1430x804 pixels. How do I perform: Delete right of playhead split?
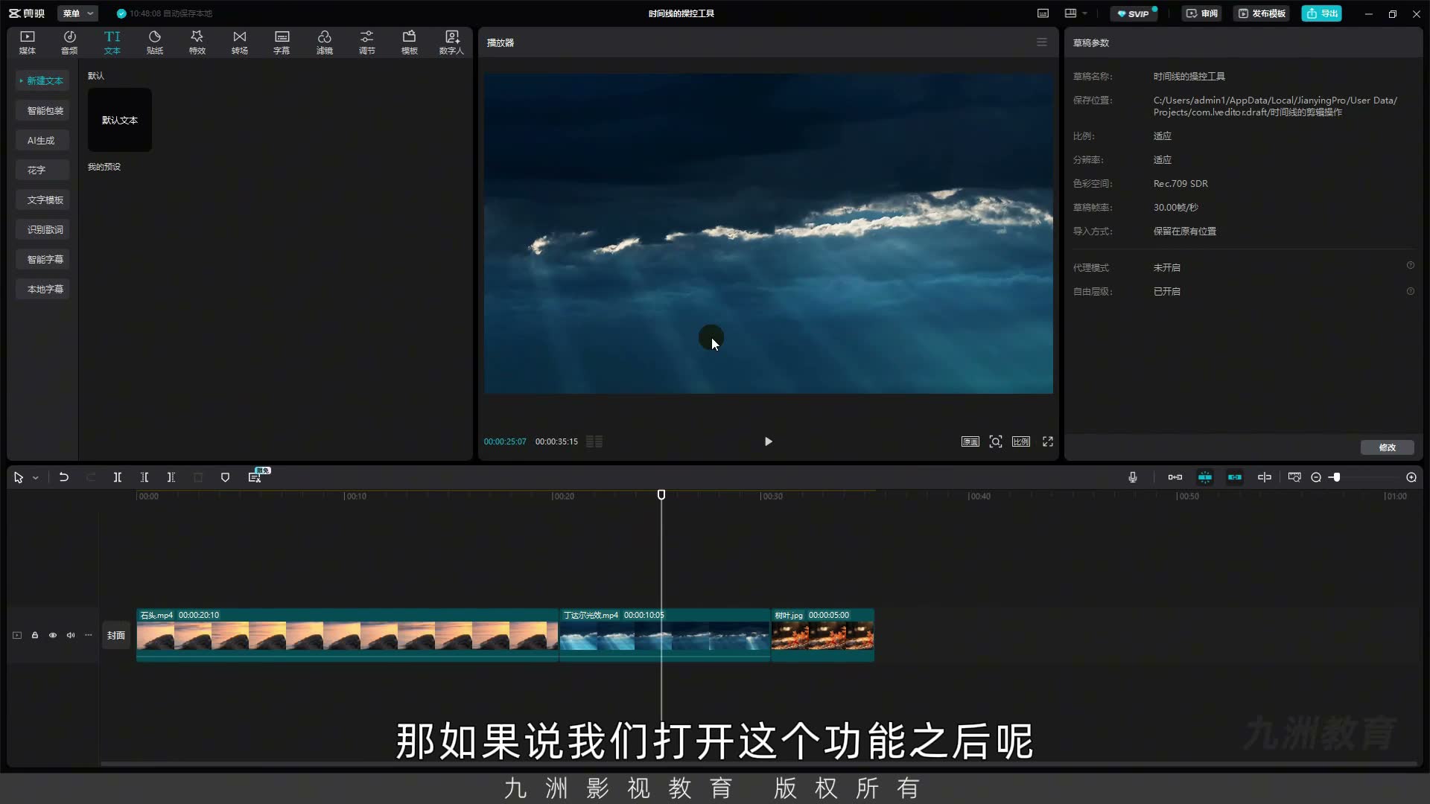coord(171,477)
